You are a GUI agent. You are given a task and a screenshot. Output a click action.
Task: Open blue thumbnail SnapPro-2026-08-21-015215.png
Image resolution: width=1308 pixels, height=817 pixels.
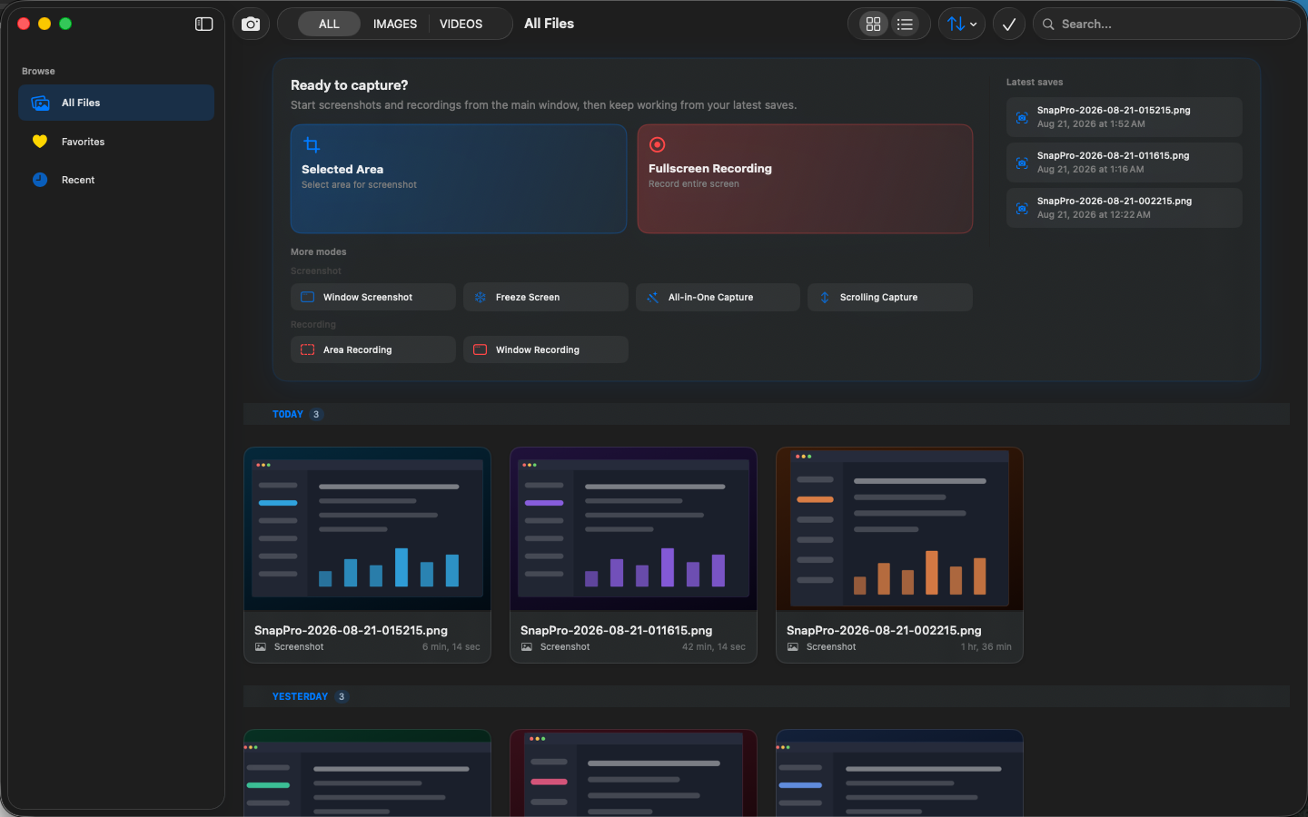367,529
